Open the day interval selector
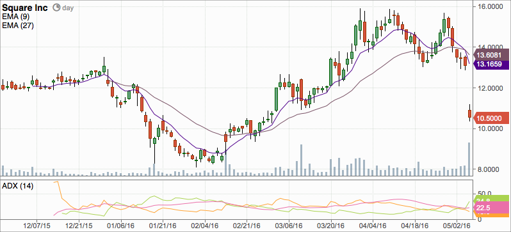Image resolution: width=511 pixels, height=232 pixels. click(68, 8)
